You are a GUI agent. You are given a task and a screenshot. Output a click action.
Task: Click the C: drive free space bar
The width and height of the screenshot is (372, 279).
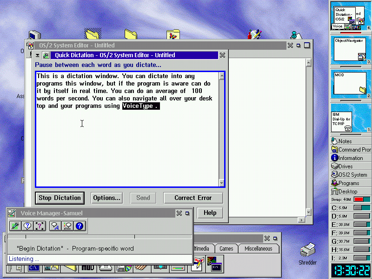point(362,208)
